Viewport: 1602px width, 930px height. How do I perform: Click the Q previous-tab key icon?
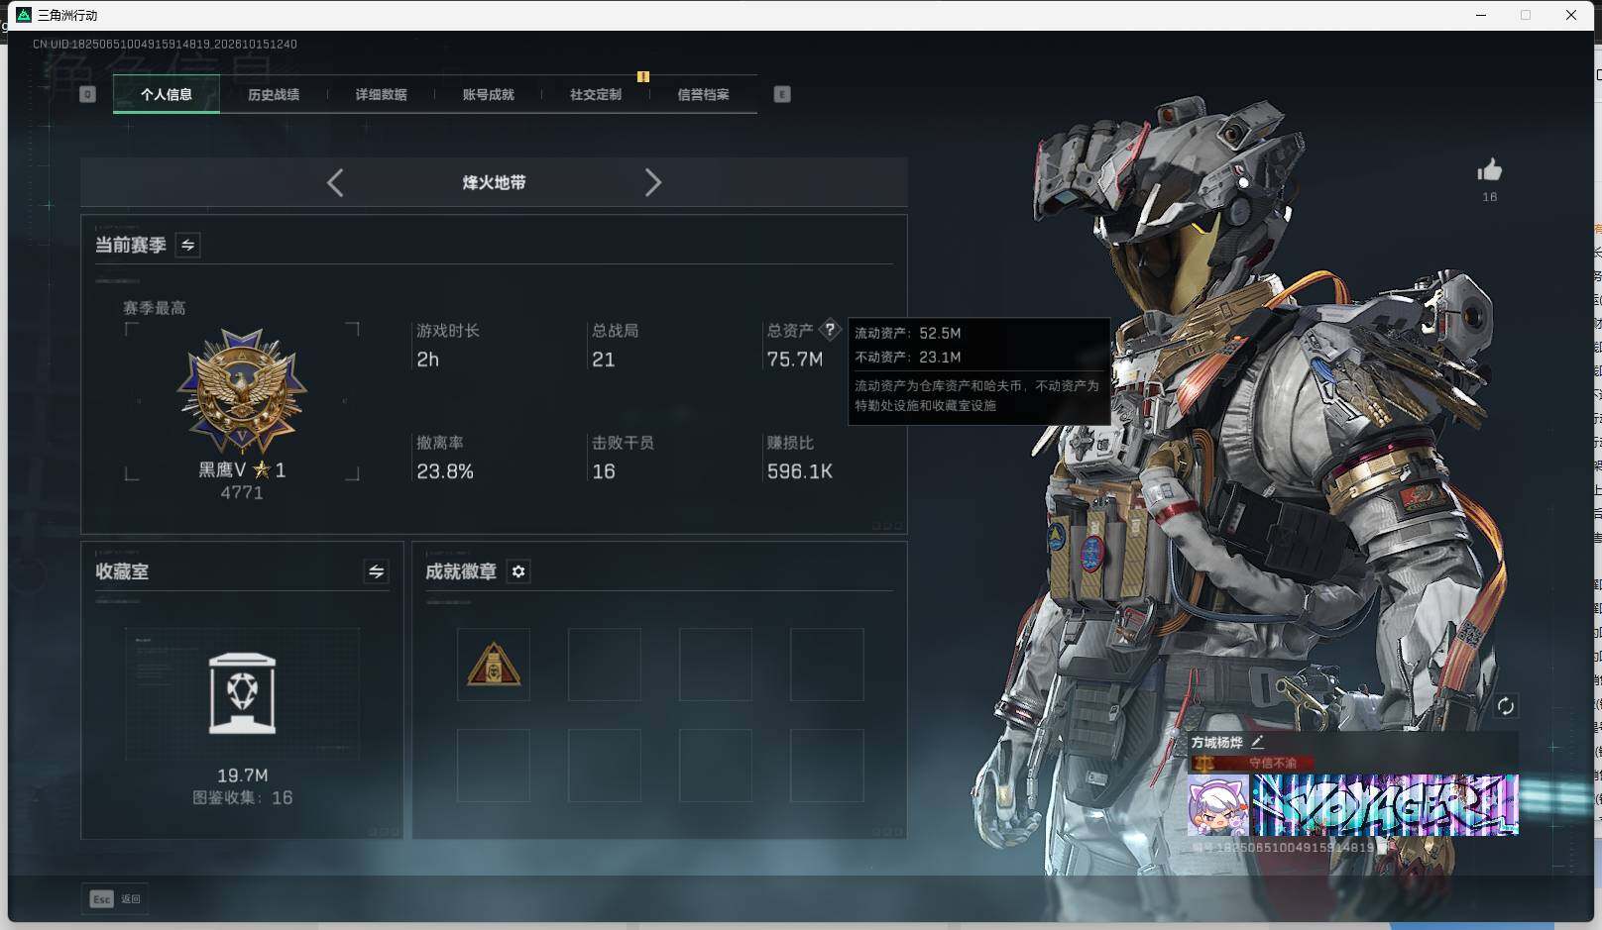pyautogui.click(x=87, y=94)
